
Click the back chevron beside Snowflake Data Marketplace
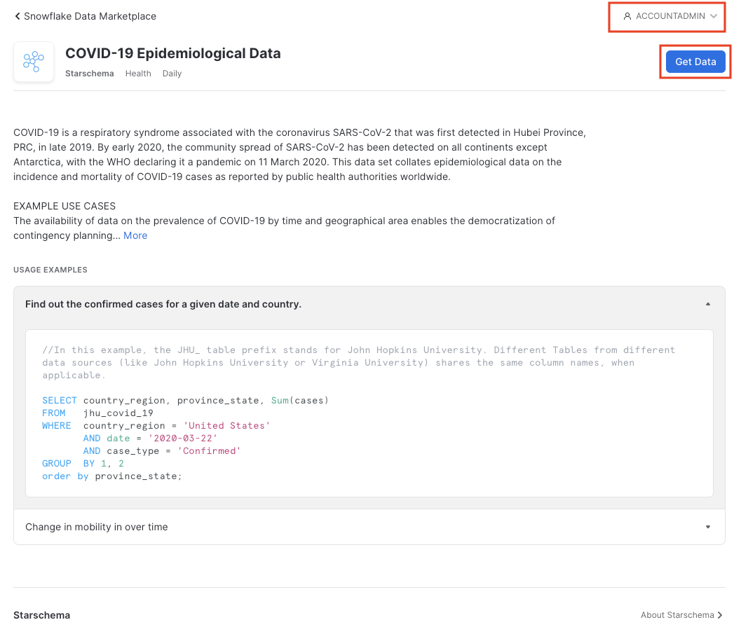(18, 16)
